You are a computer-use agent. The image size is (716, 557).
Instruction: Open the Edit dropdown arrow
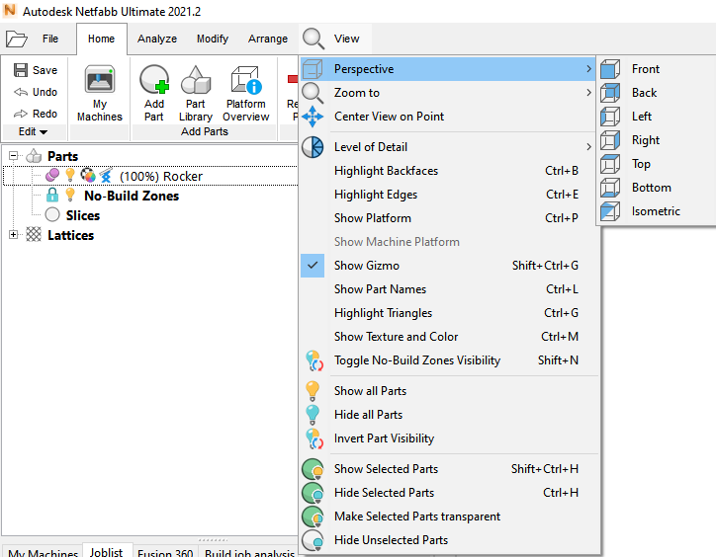(x=44, y=132)
